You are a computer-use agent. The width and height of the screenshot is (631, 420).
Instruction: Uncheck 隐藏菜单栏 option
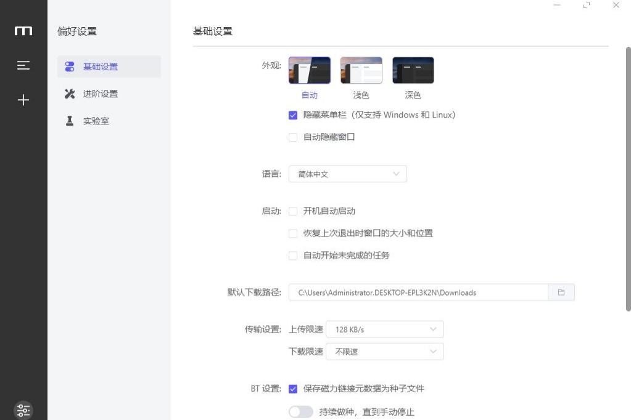[x=293, y=115]
